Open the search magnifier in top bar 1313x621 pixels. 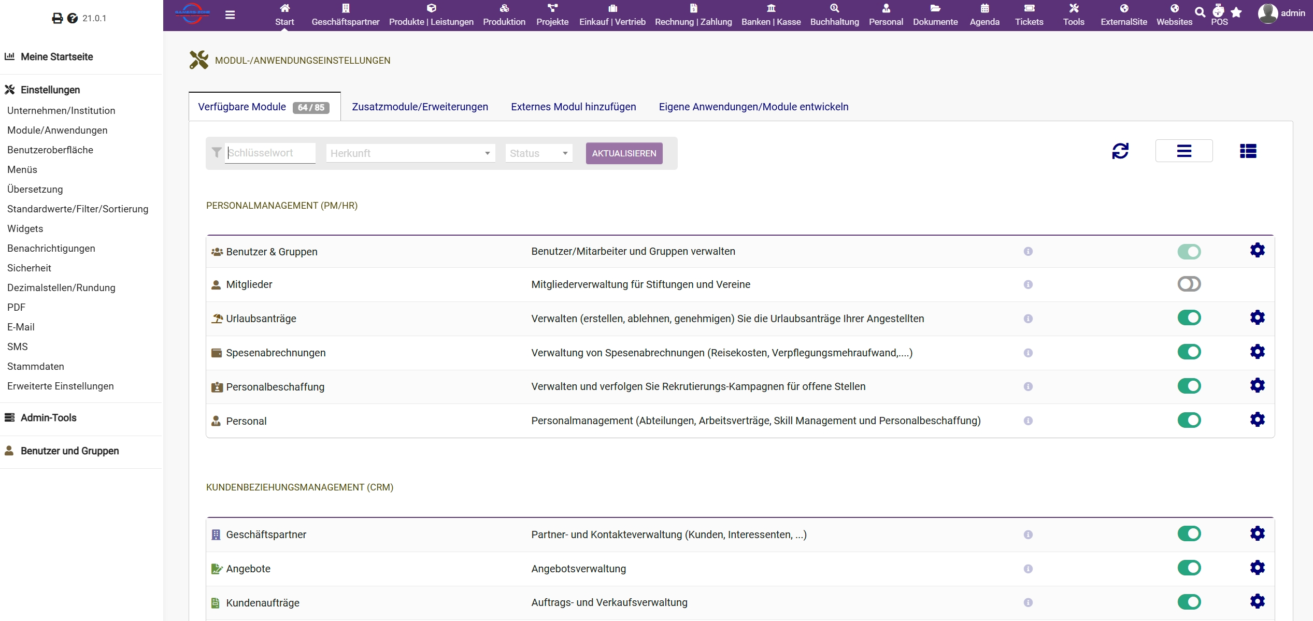click(x=1200, y=12)
